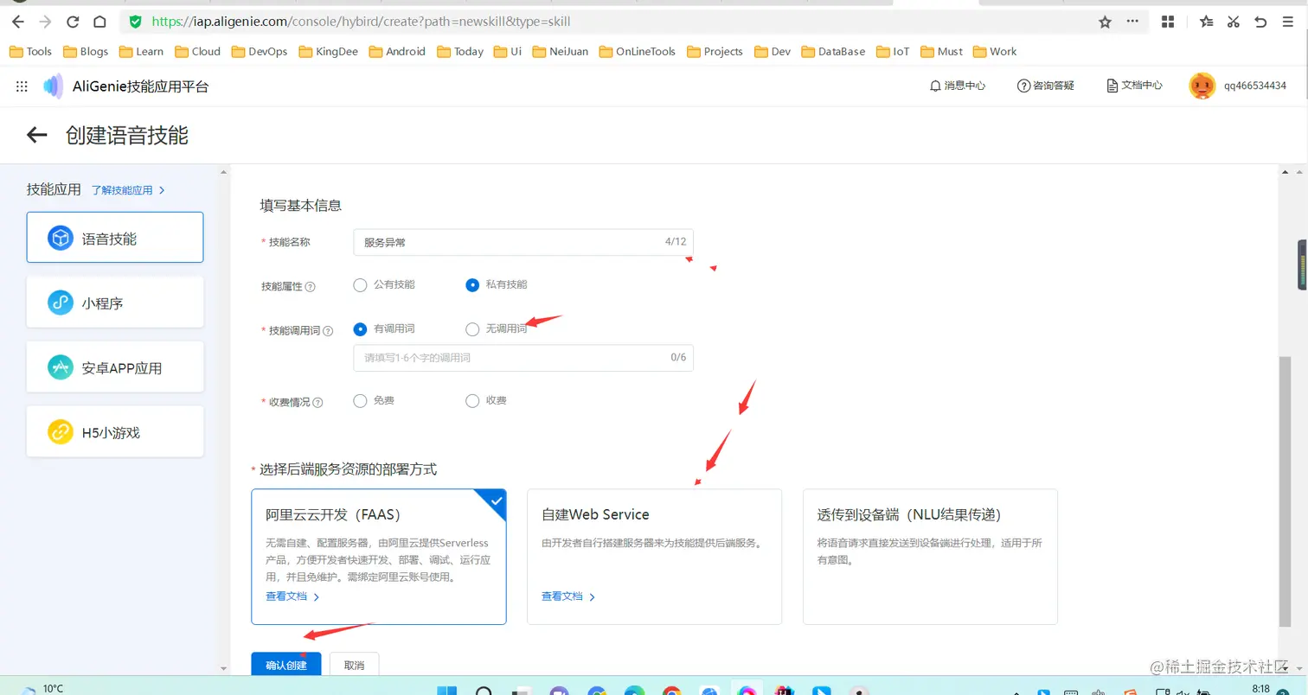Click the page's right vertical scrollbar
Viewport: 1308px width, 695px height.
pos(1285,493)
